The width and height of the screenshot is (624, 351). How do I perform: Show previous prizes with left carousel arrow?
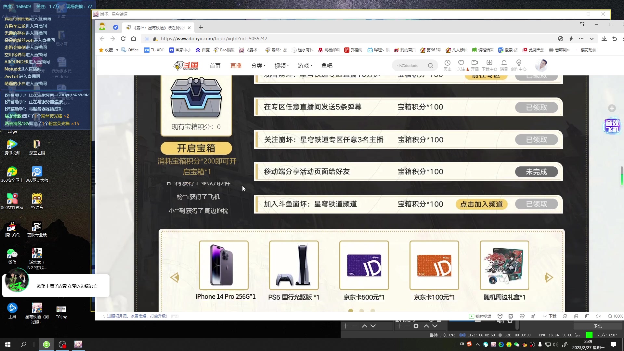175,277
